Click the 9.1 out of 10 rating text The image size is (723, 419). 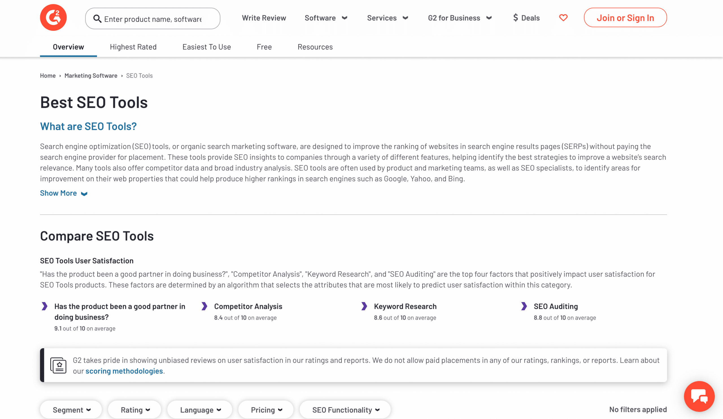pyautogui.click(x=85, y=328)
